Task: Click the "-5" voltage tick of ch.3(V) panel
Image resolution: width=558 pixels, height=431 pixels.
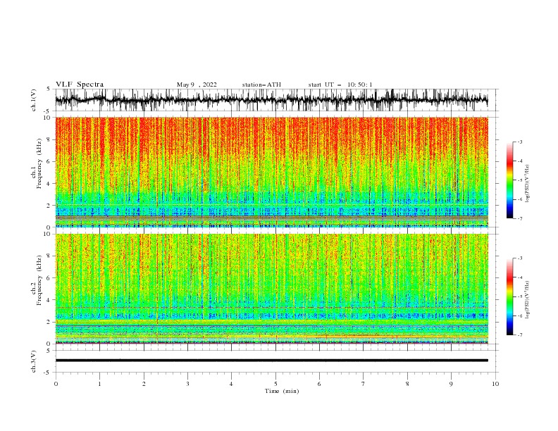Action: point(48,373)
